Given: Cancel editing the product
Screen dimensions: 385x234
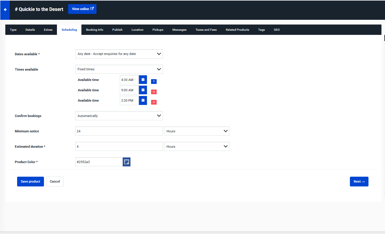Looking at the screenshot, I should pyautogui.click(x=55, y=181).
